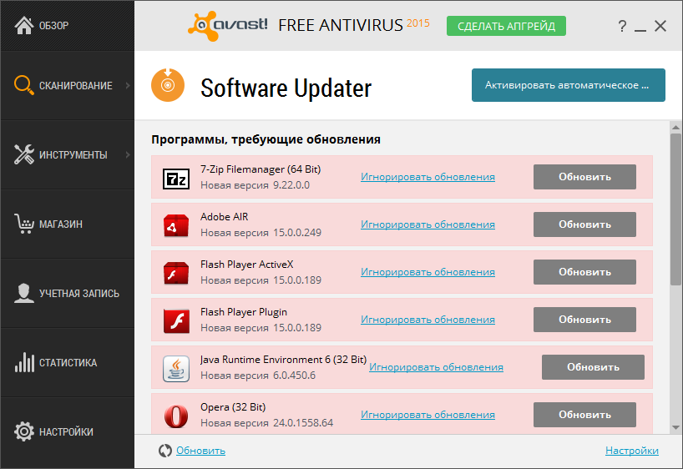
Task: Open the Настройки link at bottom right
Action: coord(631,451)
